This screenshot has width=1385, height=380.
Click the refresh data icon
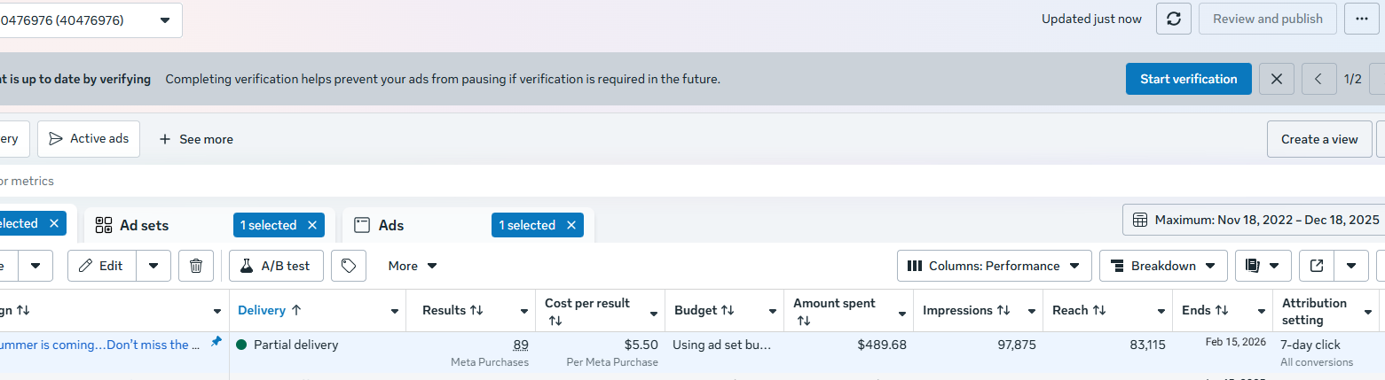pyautogui.click(x=1173, y=19)
